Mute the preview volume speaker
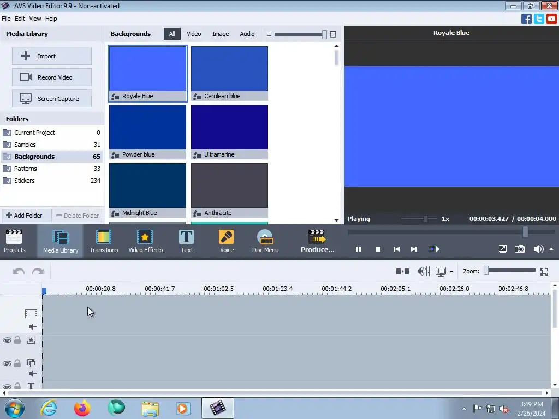 point(538,249)
